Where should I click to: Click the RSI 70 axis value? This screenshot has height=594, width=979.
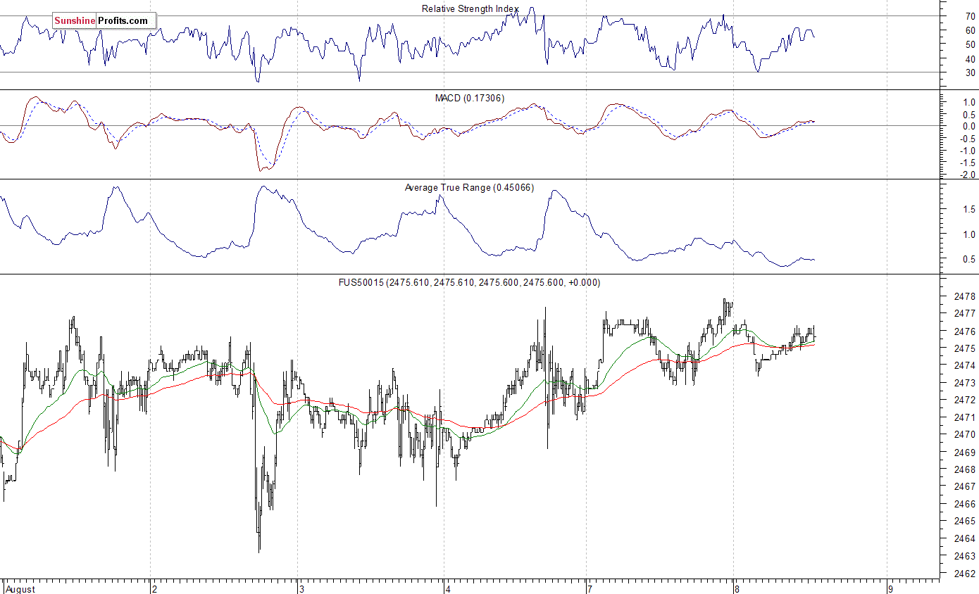pyautogui.click(x=970, y=16)
